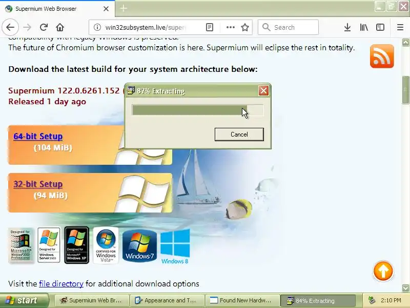This screenshot has height=308, width=410.
Task: Open the hamburger application menu
Action: 400,27
